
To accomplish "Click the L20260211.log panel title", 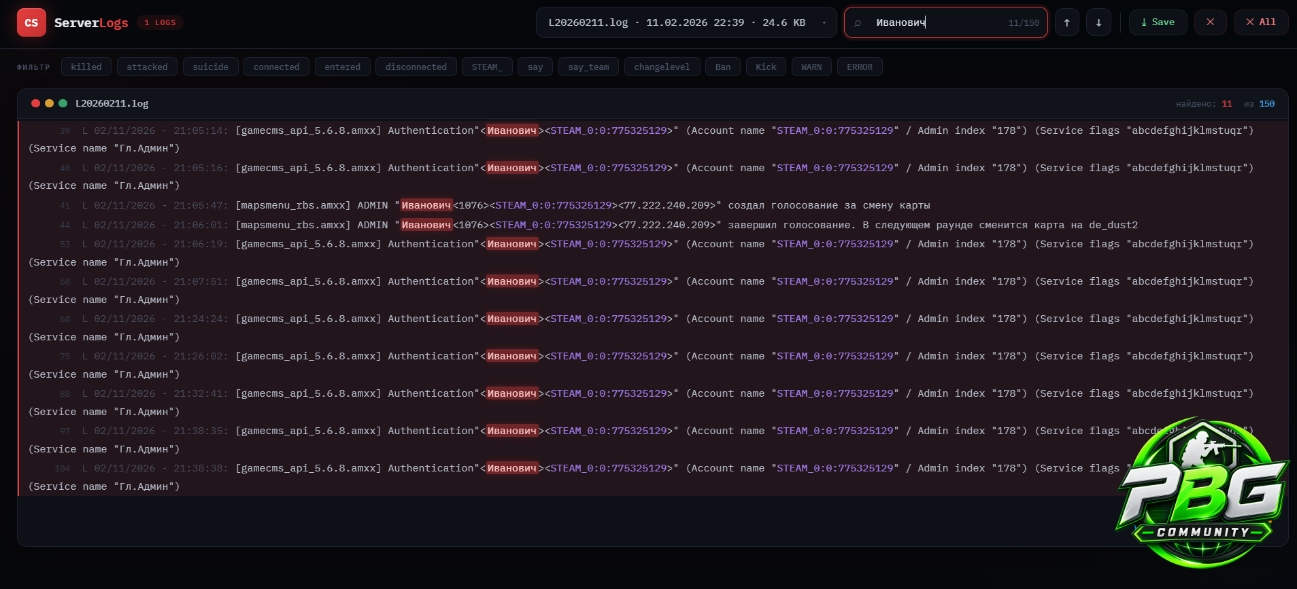I will coord(112,103).
